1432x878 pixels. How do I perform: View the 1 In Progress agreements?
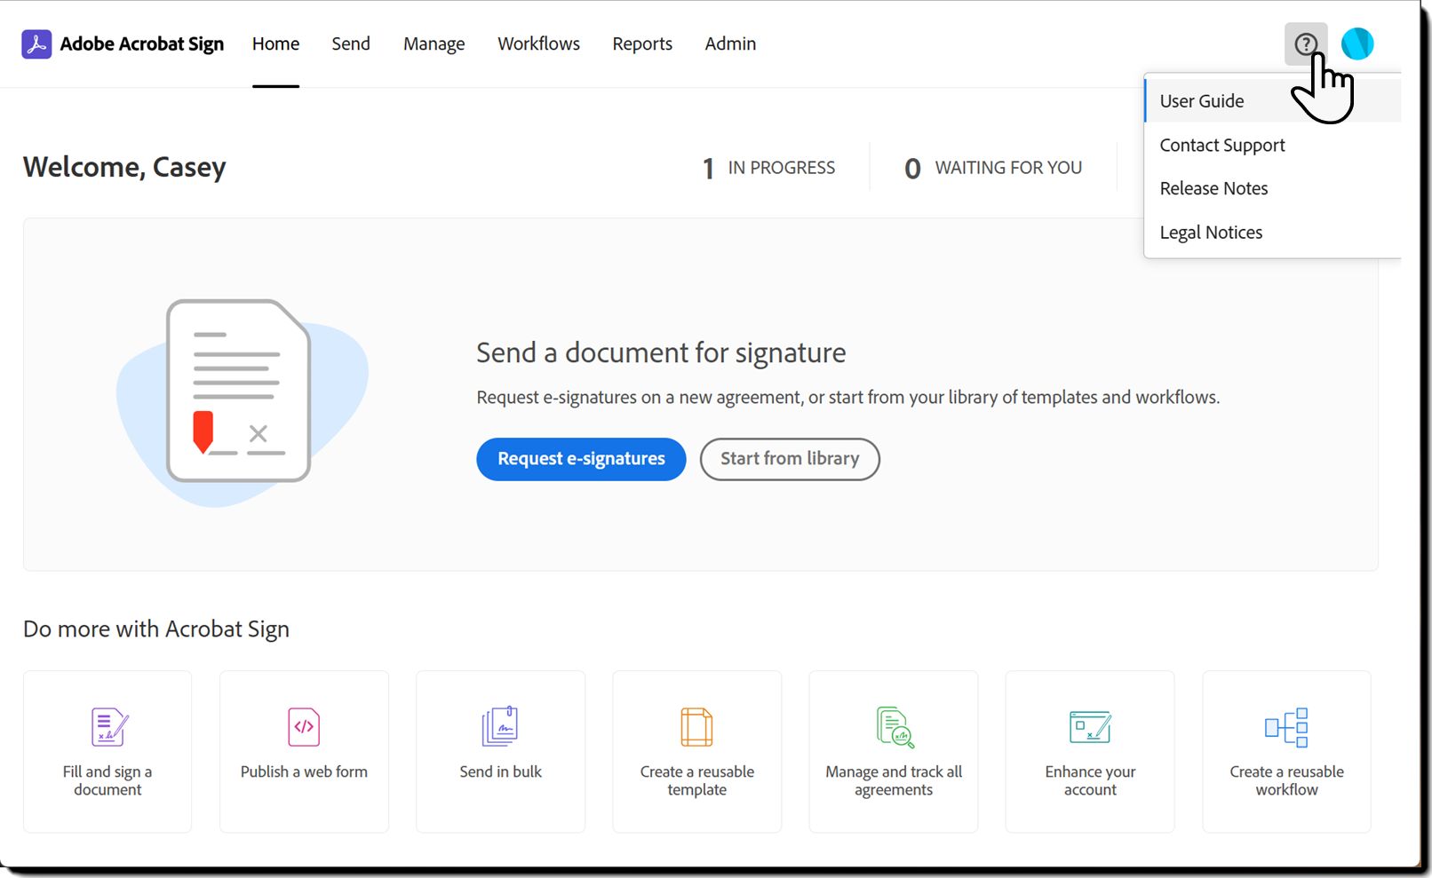[769, 168]
